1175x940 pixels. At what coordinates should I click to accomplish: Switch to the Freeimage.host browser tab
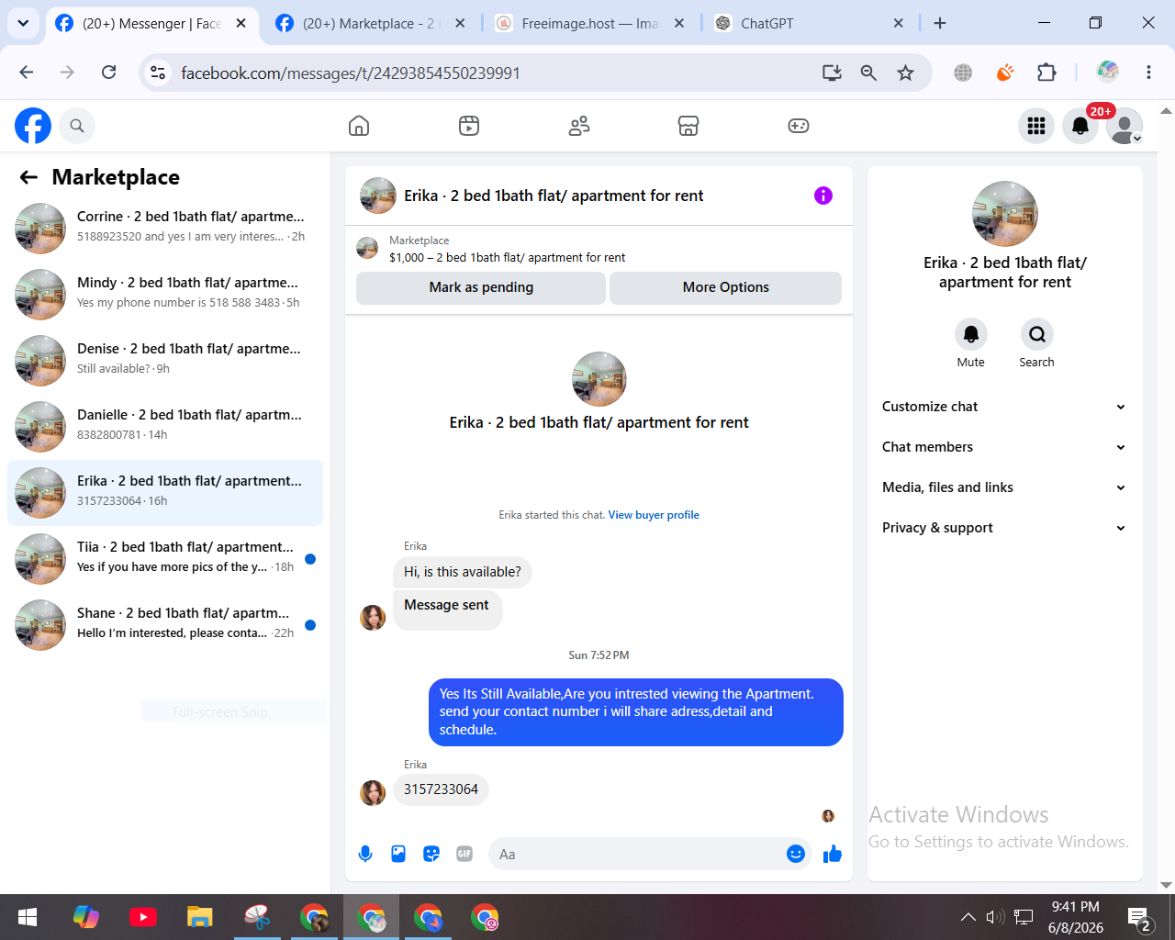click(590, 24)
